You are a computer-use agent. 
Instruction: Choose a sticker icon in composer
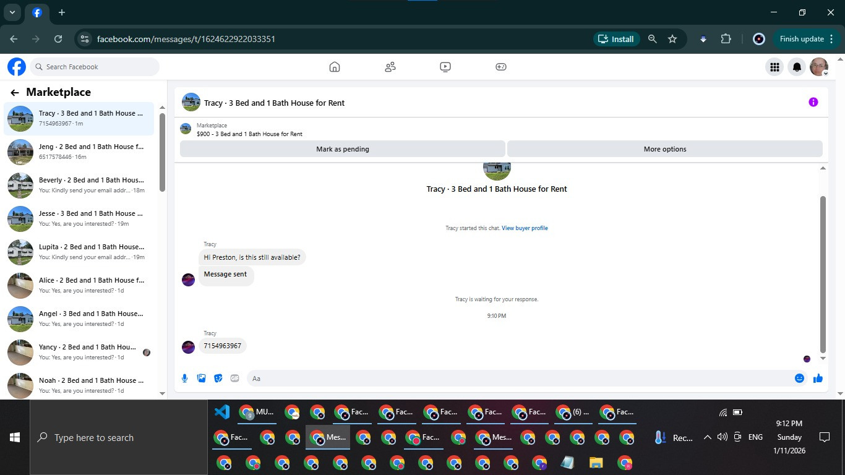click(218, 378)
